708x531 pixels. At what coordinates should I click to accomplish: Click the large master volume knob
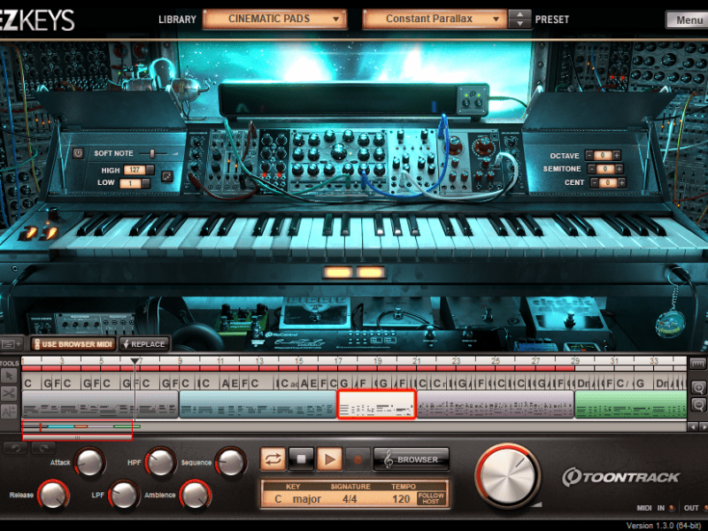507,475
